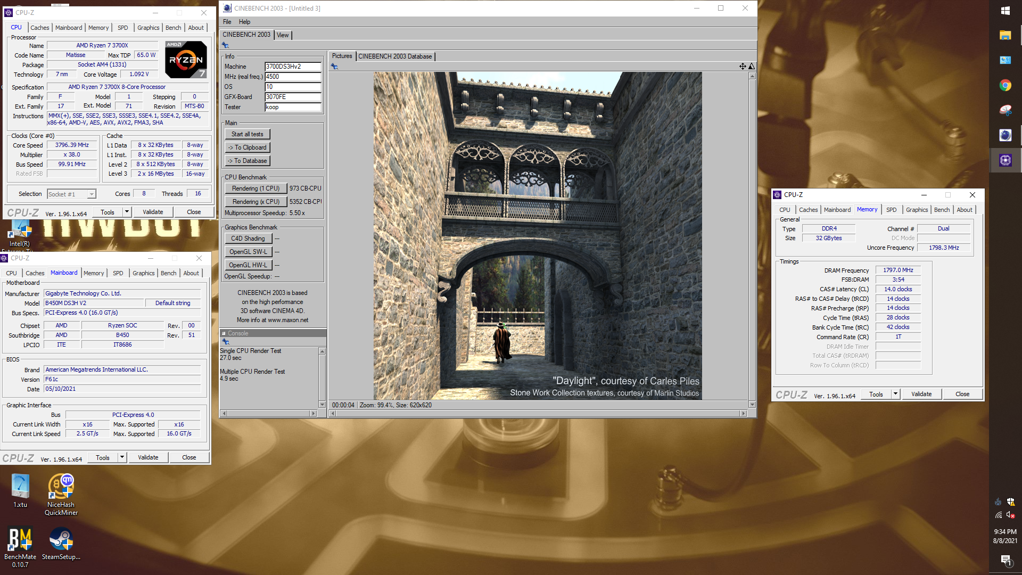Image resolution: width=1022 pixels, height=575 pixels.
Task: Click the move/pan icon above the render
Action: [743, 67]
